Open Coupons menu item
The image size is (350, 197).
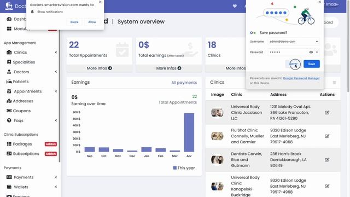tap(22, 111)
